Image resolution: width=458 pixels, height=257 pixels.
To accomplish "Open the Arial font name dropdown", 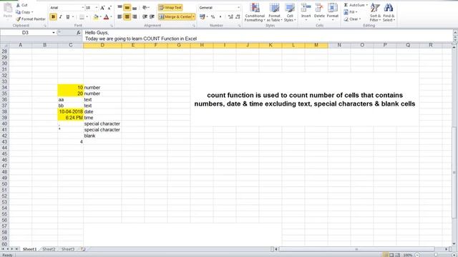I will click(83, 8).
